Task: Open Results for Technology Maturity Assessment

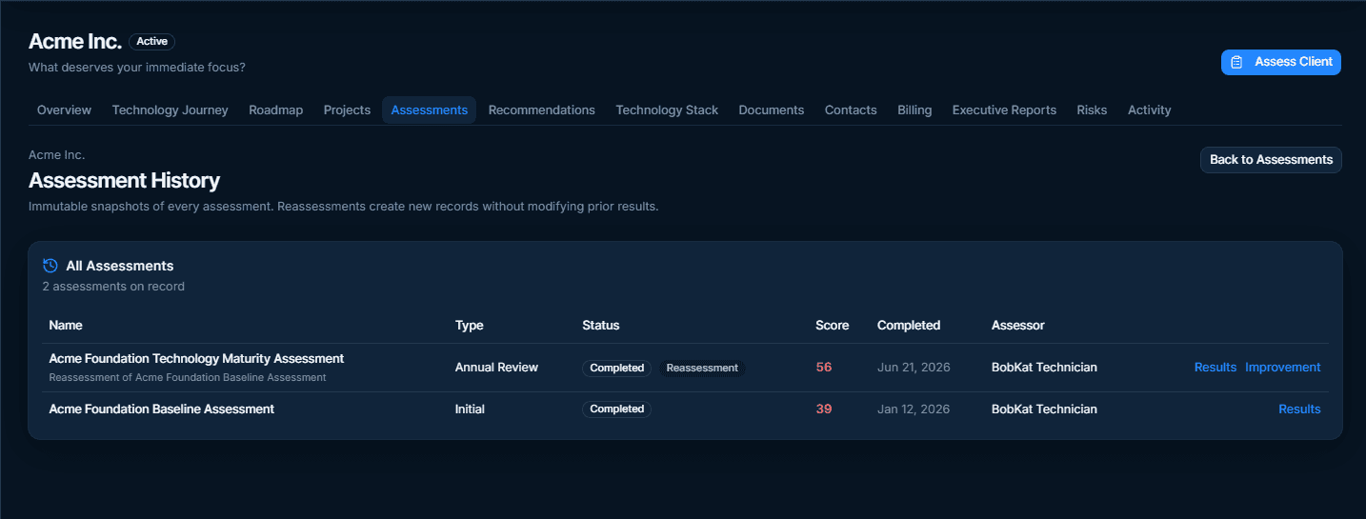Action: point(1215,368)
